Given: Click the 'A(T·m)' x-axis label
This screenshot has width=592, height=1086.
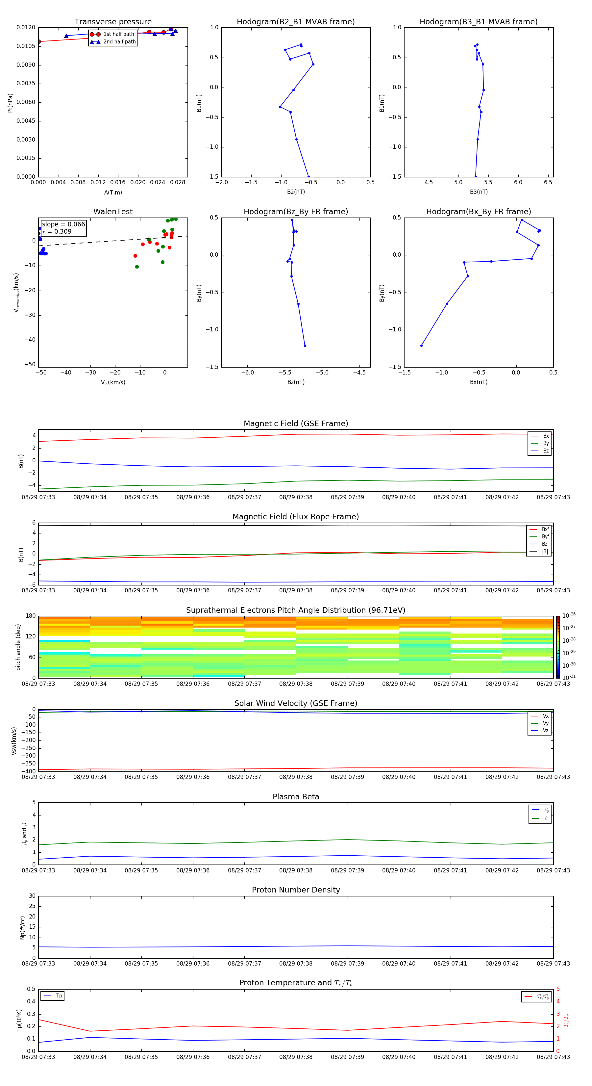Looking at the screenshot, I should pyautogui.click(x=113, y=192).
